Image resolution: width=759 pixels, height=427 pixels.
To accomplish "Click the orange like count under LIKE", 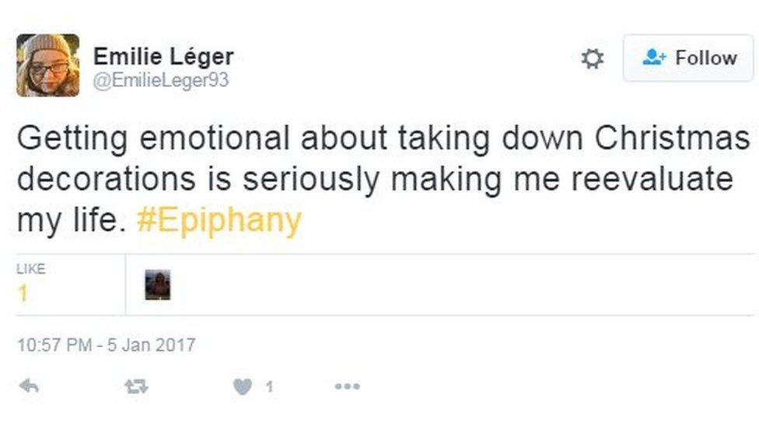I will (23, 293).
